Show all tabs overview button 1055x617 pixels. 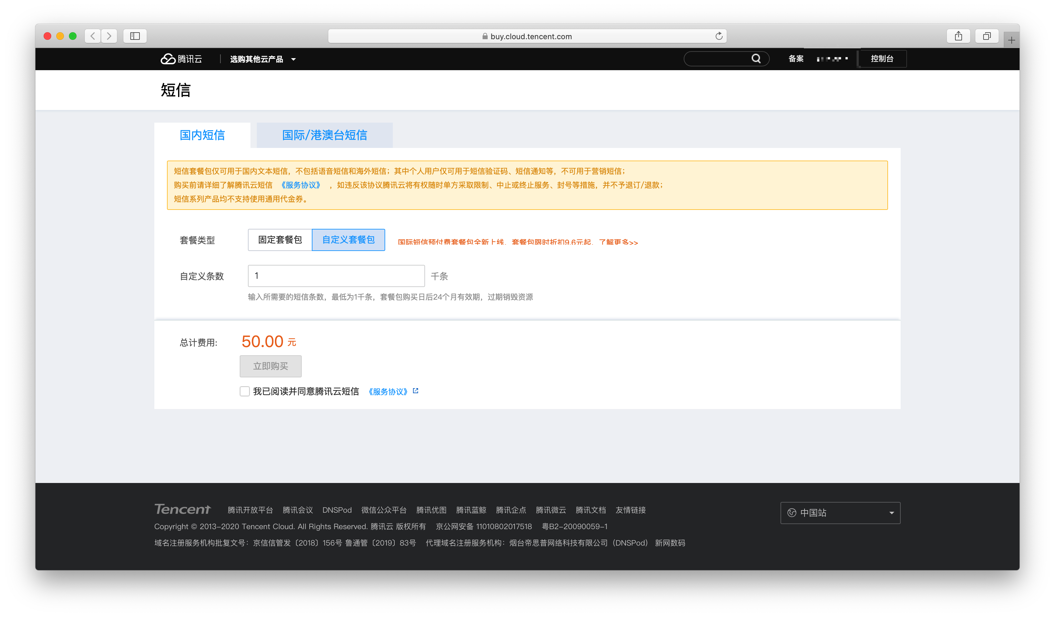click(x=987, y=36)
